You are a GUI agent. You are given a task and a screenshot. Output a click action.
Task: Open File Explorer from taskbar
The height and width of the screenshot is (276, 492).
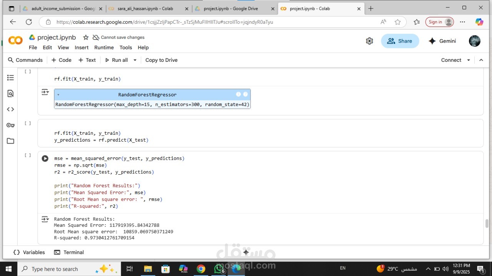148,269
